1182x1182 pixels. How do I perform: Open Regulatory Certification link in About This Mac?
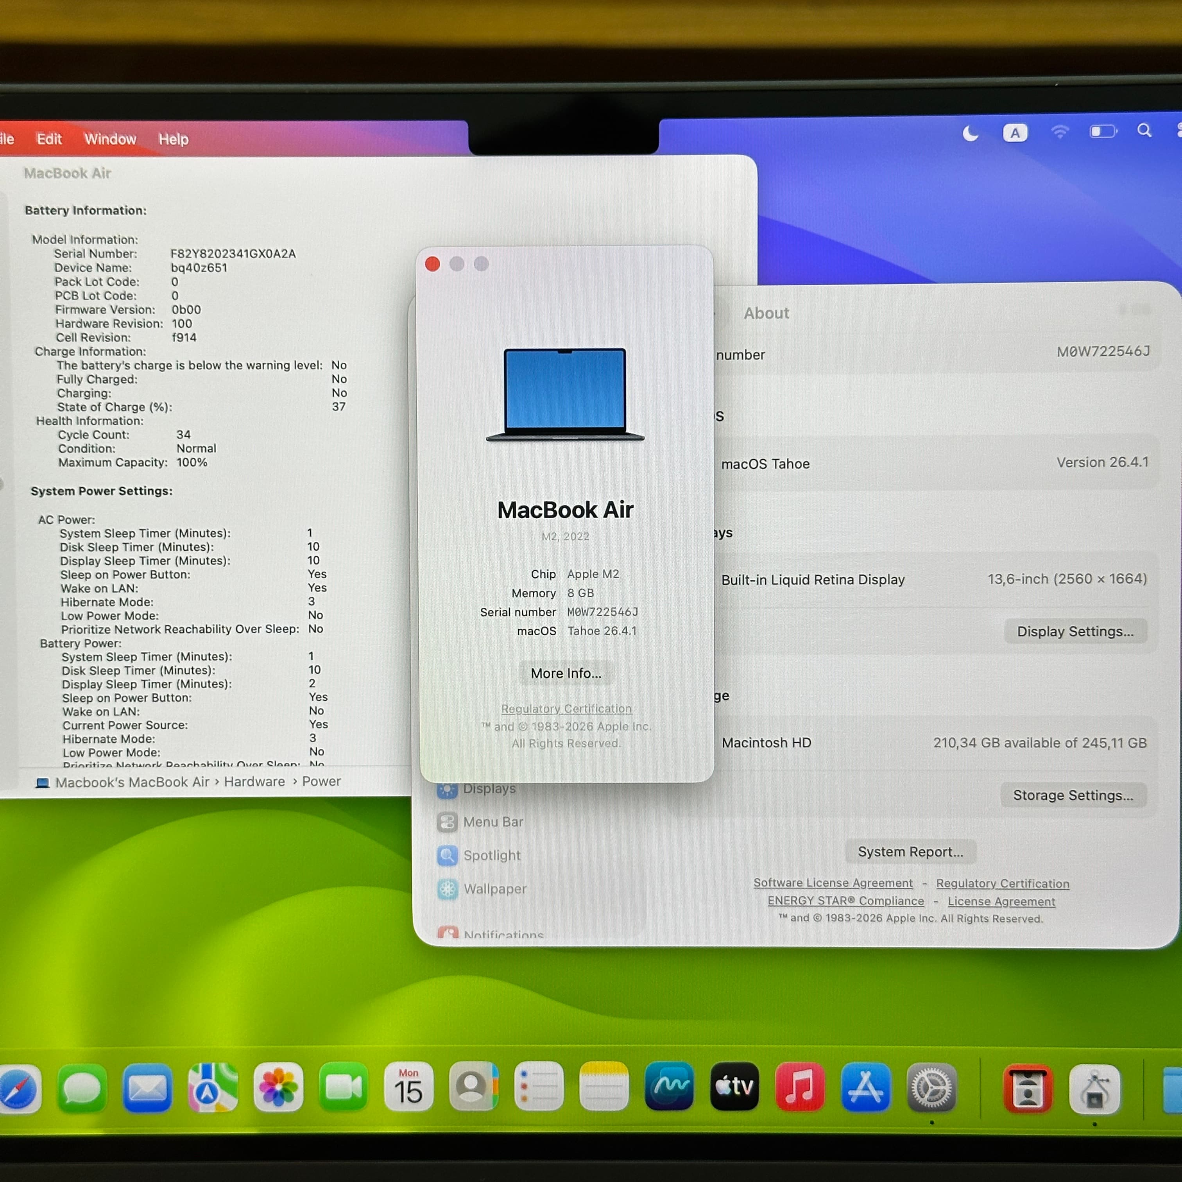coord(566,709)
